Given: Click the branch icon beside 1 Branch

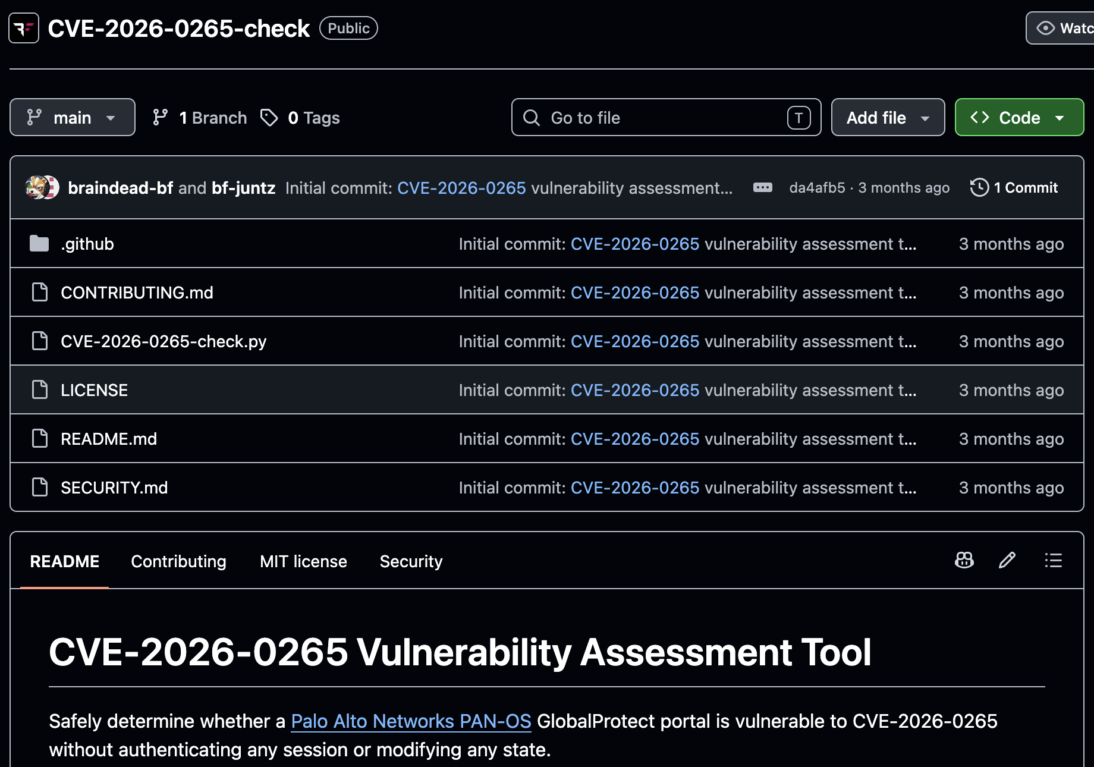Looking at the screenshot, I should (x=160, y=118).
